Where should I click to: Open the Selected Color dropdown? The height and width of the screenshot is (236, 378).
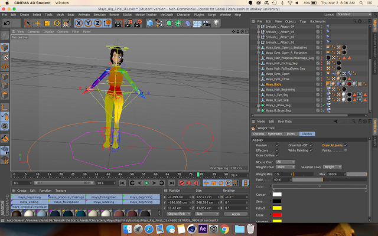point(333,167)
